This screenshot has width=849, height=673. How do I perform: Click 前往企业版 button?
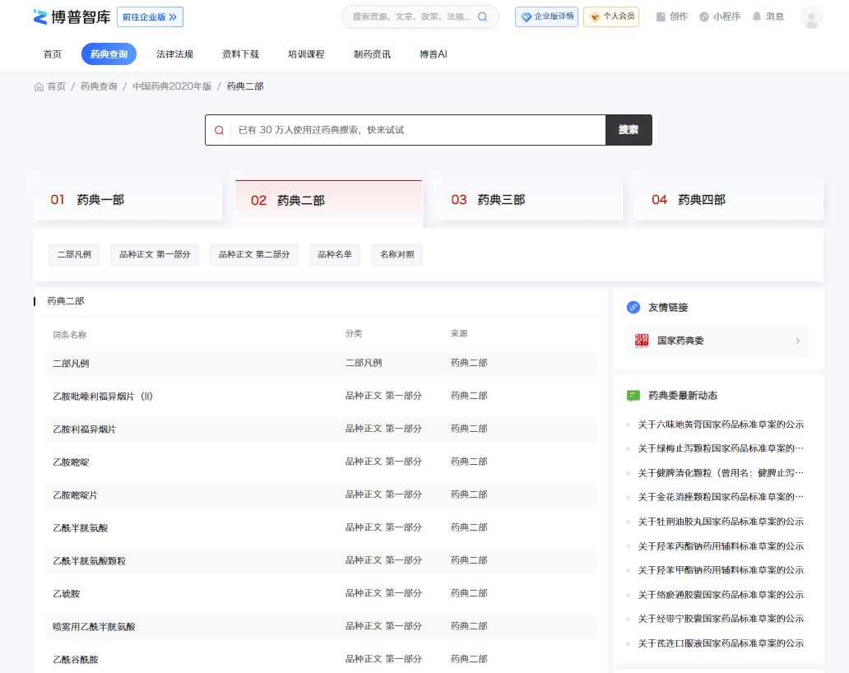pos(150,16)
